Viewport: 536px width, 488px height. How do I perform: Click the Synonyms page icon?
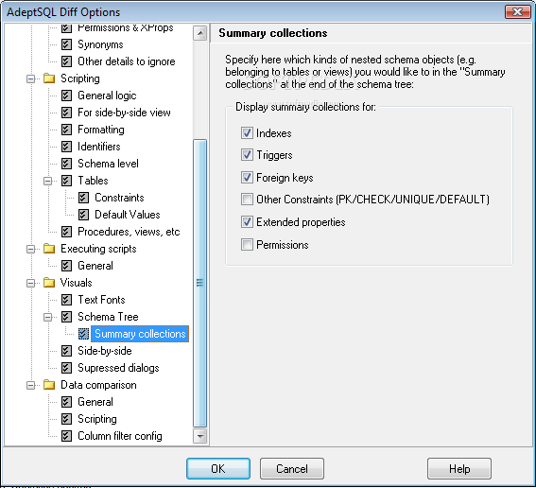pos(66,44)
